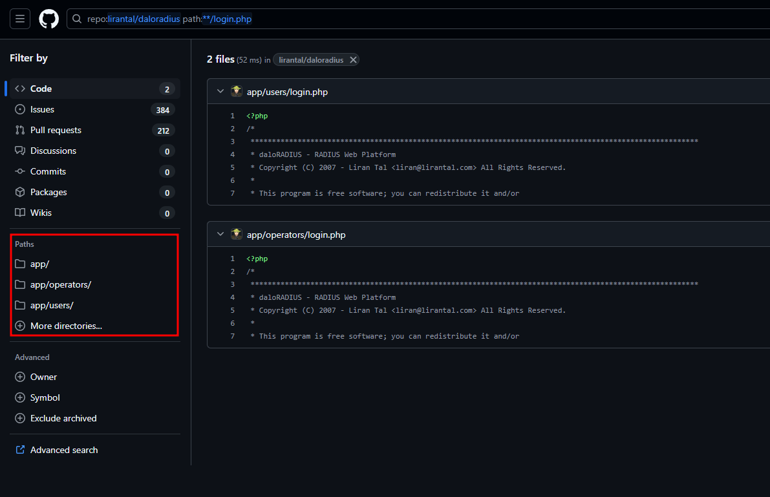
Task: Click avatar beside app/users/login.php
Action: pos(237,91)
